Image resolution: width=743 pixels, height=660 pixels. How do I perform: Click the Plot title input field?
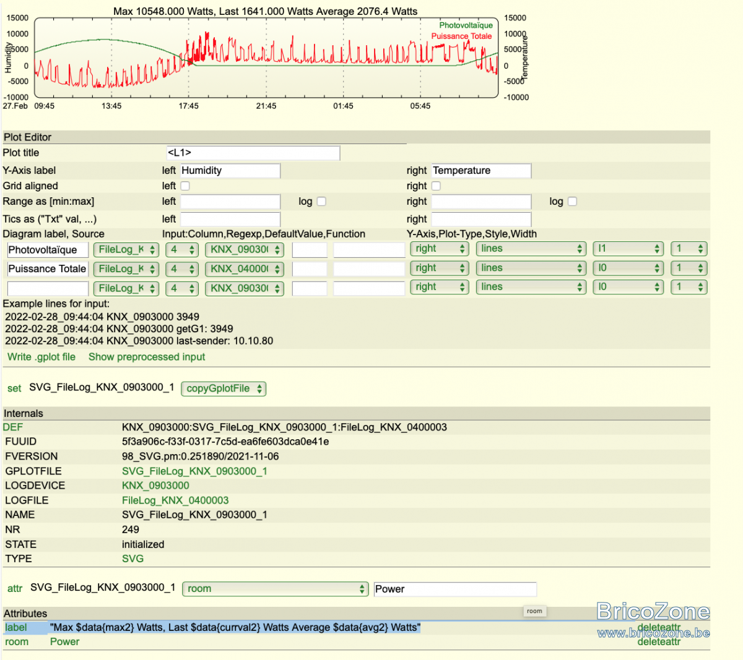pyautogui.click(x=253, y=153)
